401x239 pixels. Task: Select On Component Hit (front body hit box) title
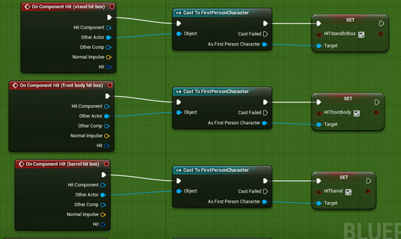point(61,85)
